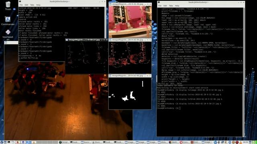Open File menu in motor-output terminal
This screenshot has height=144, width=257.
coord(21,5)
